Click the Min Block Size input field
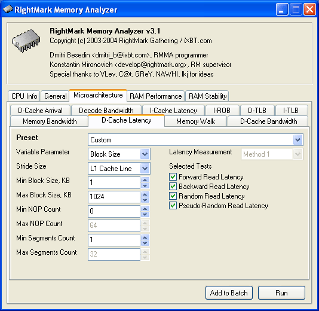 (114, 182)
